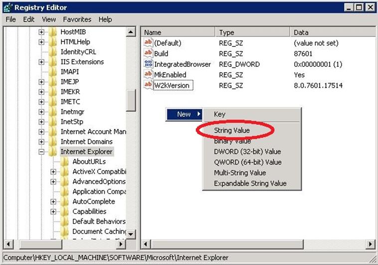Click the Data column header

333,32
